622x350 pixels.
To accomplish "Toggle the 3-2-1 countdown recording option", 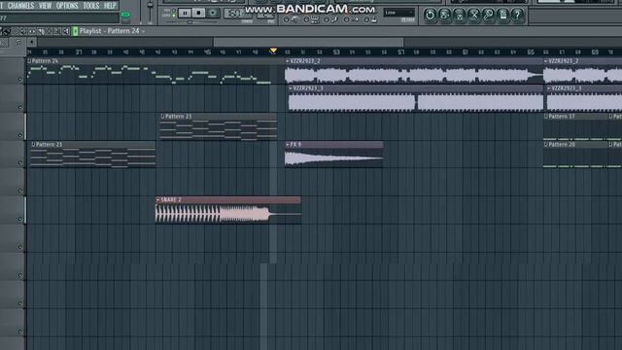I will pyautogui.click(x=307, y=19).
